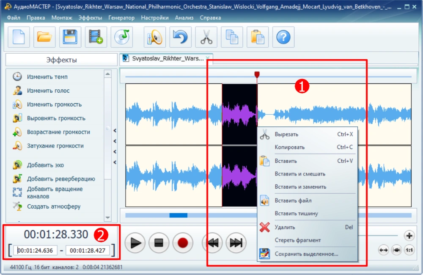423x275 pixels.
Task: Click the dark blue scrollbar thumb
Action: [x=179, y=215]
